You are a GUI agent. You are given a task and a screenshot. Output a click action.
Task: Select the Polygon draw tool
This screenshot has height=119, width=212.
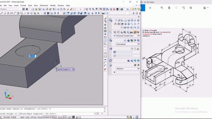point(8,13)
